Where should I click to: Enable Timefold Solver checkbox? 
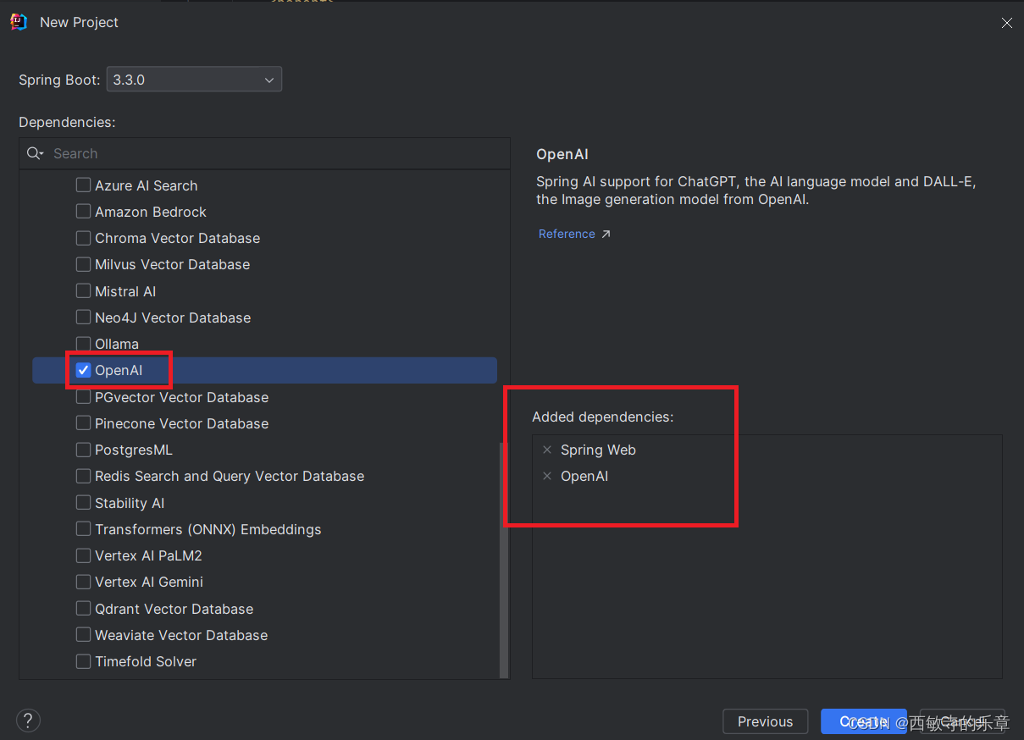point(83,661)
